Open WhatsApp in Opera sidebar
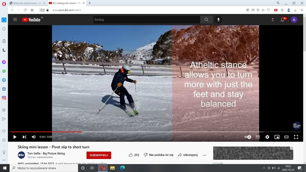The width and height of the screenshot is (306, 172). (4, 71)
